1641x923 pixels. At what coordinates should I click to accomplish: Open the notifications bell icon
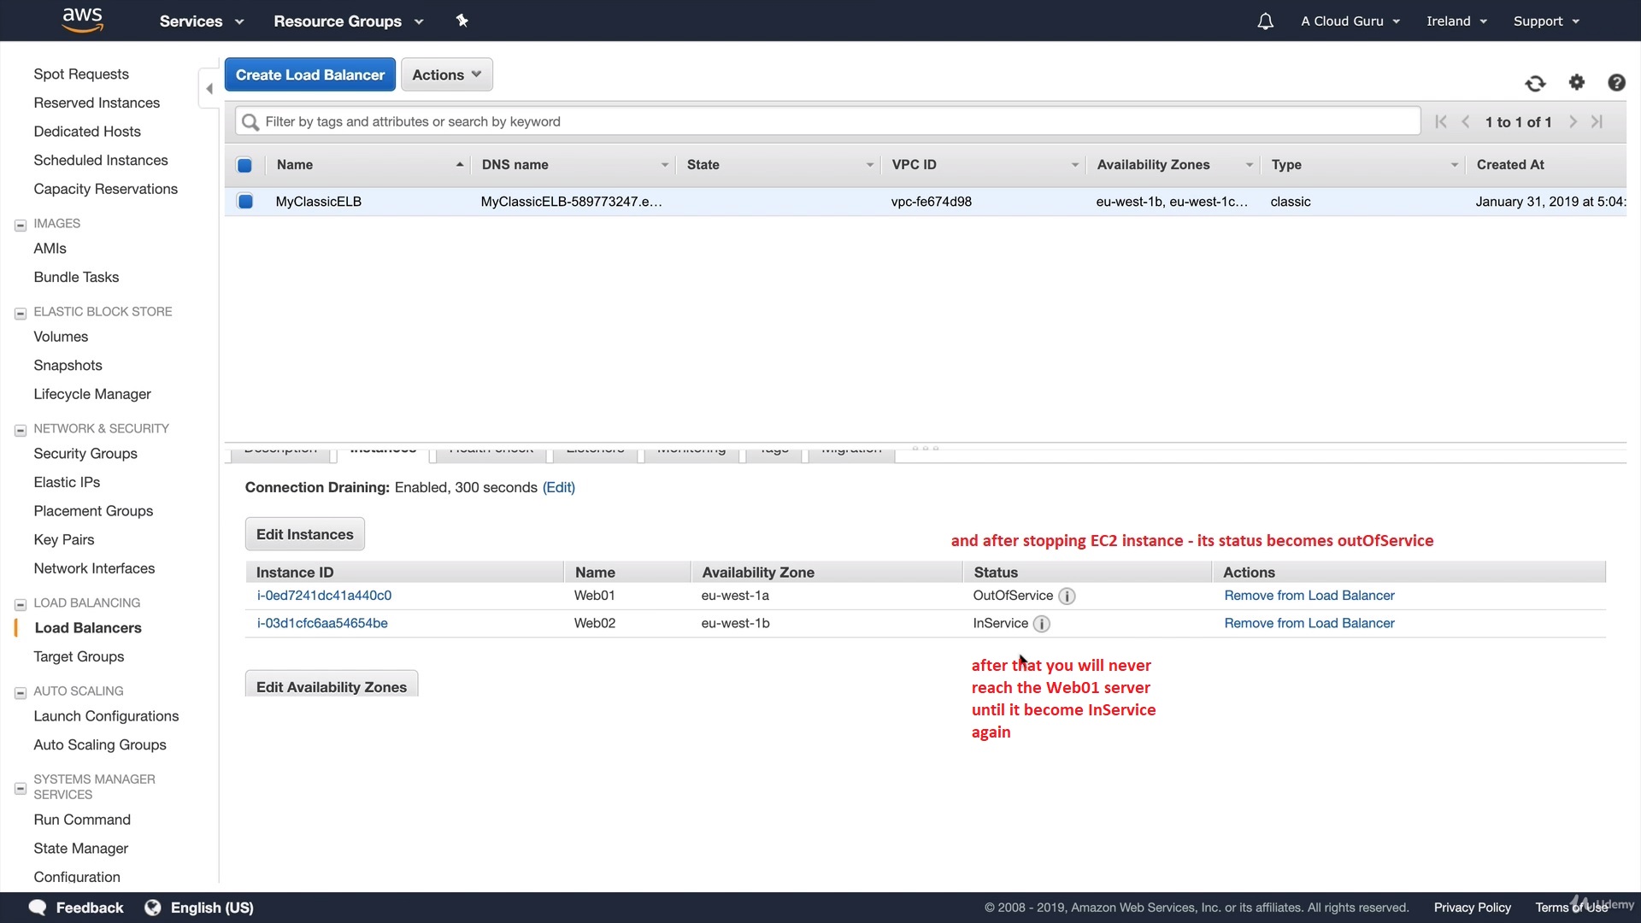(1265, 21)
